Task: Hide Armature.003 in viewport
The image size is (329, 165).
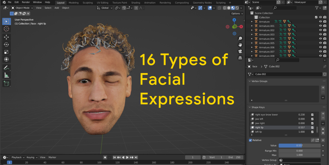Action: (320, 34)
